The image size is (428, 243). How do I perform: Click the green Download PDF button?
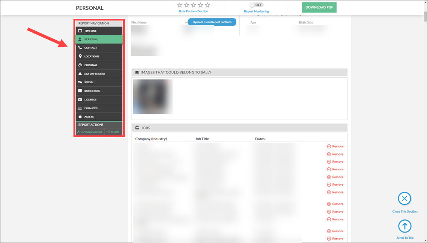(319, 7)
